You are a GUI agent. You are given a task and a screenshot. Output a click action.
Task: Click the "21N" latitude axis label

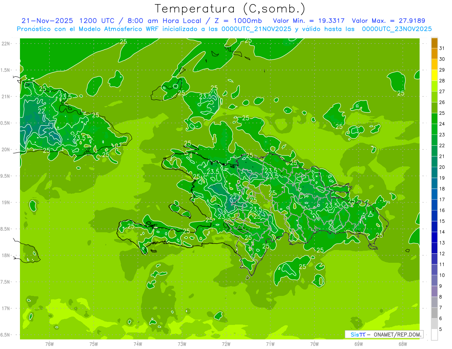pyautogui.click(x=6, y=96)
